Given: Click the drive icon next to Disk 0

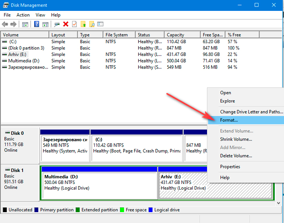Looking at the screenshot, I should [x=7, y=133].
